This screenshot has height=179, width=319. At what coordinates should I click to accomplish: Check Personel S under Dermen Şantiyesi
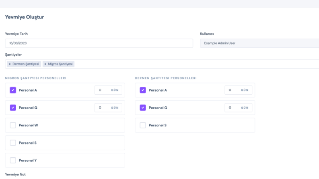coord(143,125)
